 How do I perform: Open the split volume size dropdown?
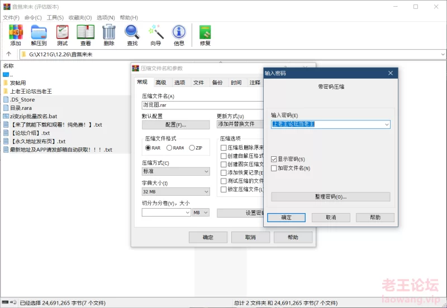[188, 213]
